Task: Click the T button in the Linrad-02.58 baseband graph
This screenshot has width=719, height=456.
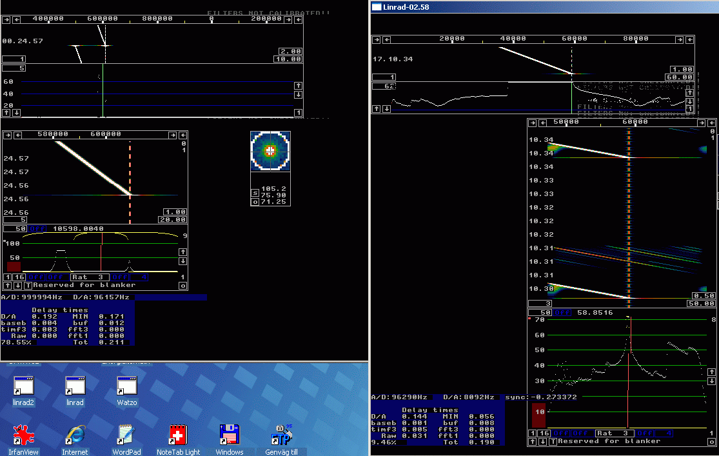Action: (x=553, y=441)
